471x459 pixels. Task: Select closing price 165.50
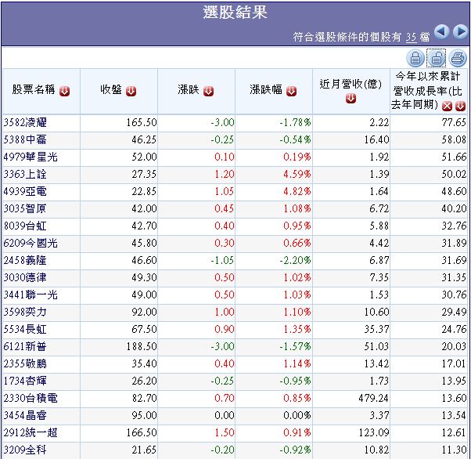click(142, 123)
